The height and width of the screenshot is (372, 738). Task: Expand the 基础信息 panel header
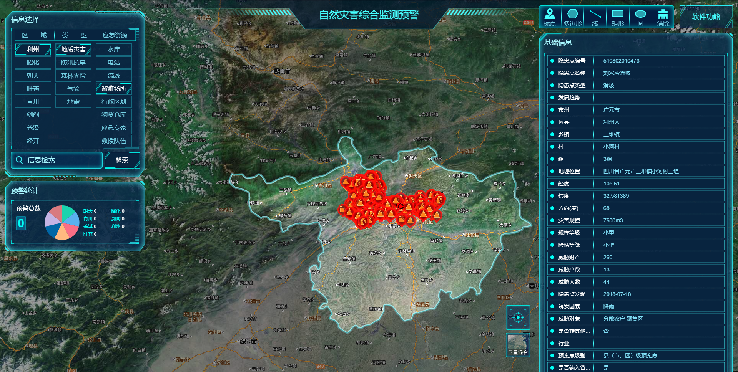(x=558, y=42)
